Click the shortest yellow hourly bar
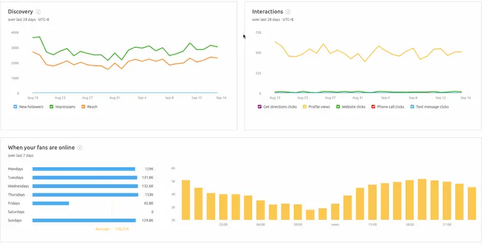The height and width of the screenshot is (249, 484). (x=310, y=215)
